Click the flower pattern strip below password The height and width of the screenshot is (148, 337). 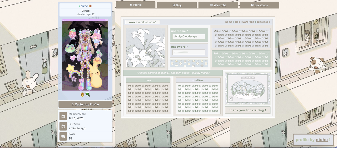tap(189, 63)
